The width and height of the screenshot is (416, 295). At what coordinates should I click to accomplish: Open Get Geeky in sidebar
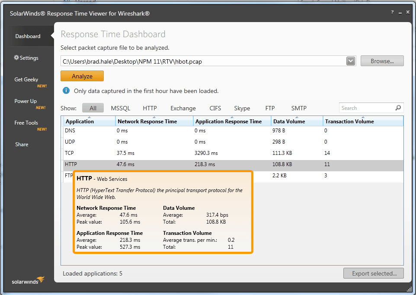click(x=26, y=80)
